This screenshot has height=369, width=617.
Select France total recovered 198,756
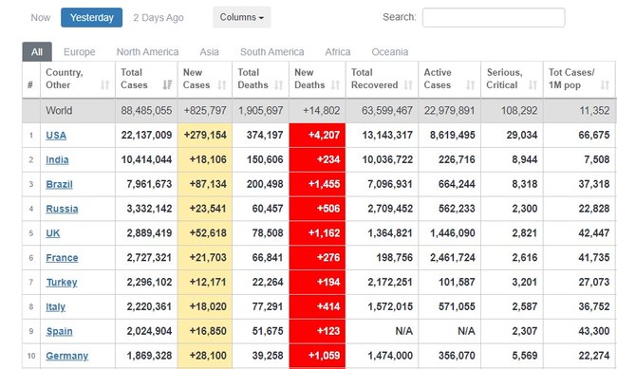[394, 257]
